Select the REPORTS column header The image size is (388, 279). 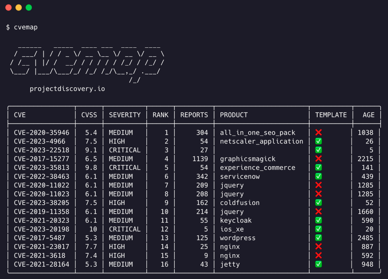pos(194,115)
